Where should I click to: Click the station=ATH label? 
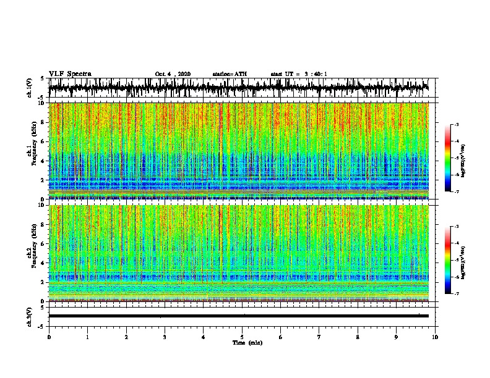230,74
